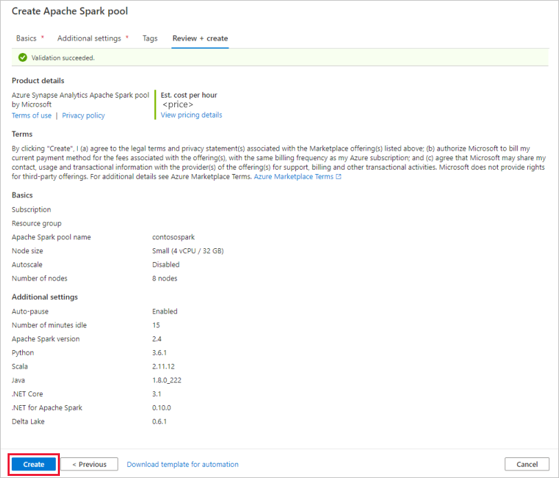Switch to the Basics tab
This screenshot has height=478, width=559.
[x=27, y=38]
